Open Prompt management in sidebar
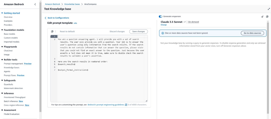Viewport: 271px width, 119px height. coord(14,64)
